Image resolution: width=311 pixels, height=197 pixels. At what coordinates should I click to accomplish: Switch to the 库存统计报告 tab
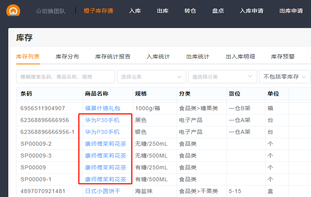coord(113,56)
